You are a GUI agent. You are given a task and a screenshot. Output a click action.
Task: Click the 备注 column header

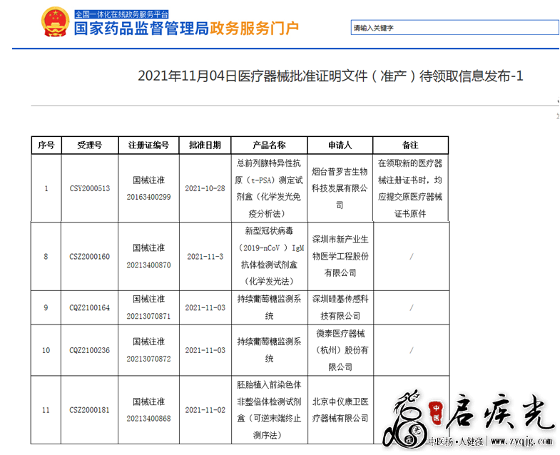(410, 145)
